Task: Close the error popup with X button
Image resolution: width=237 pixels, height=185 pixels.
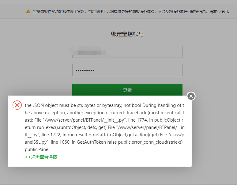Action: coord(191,96)
